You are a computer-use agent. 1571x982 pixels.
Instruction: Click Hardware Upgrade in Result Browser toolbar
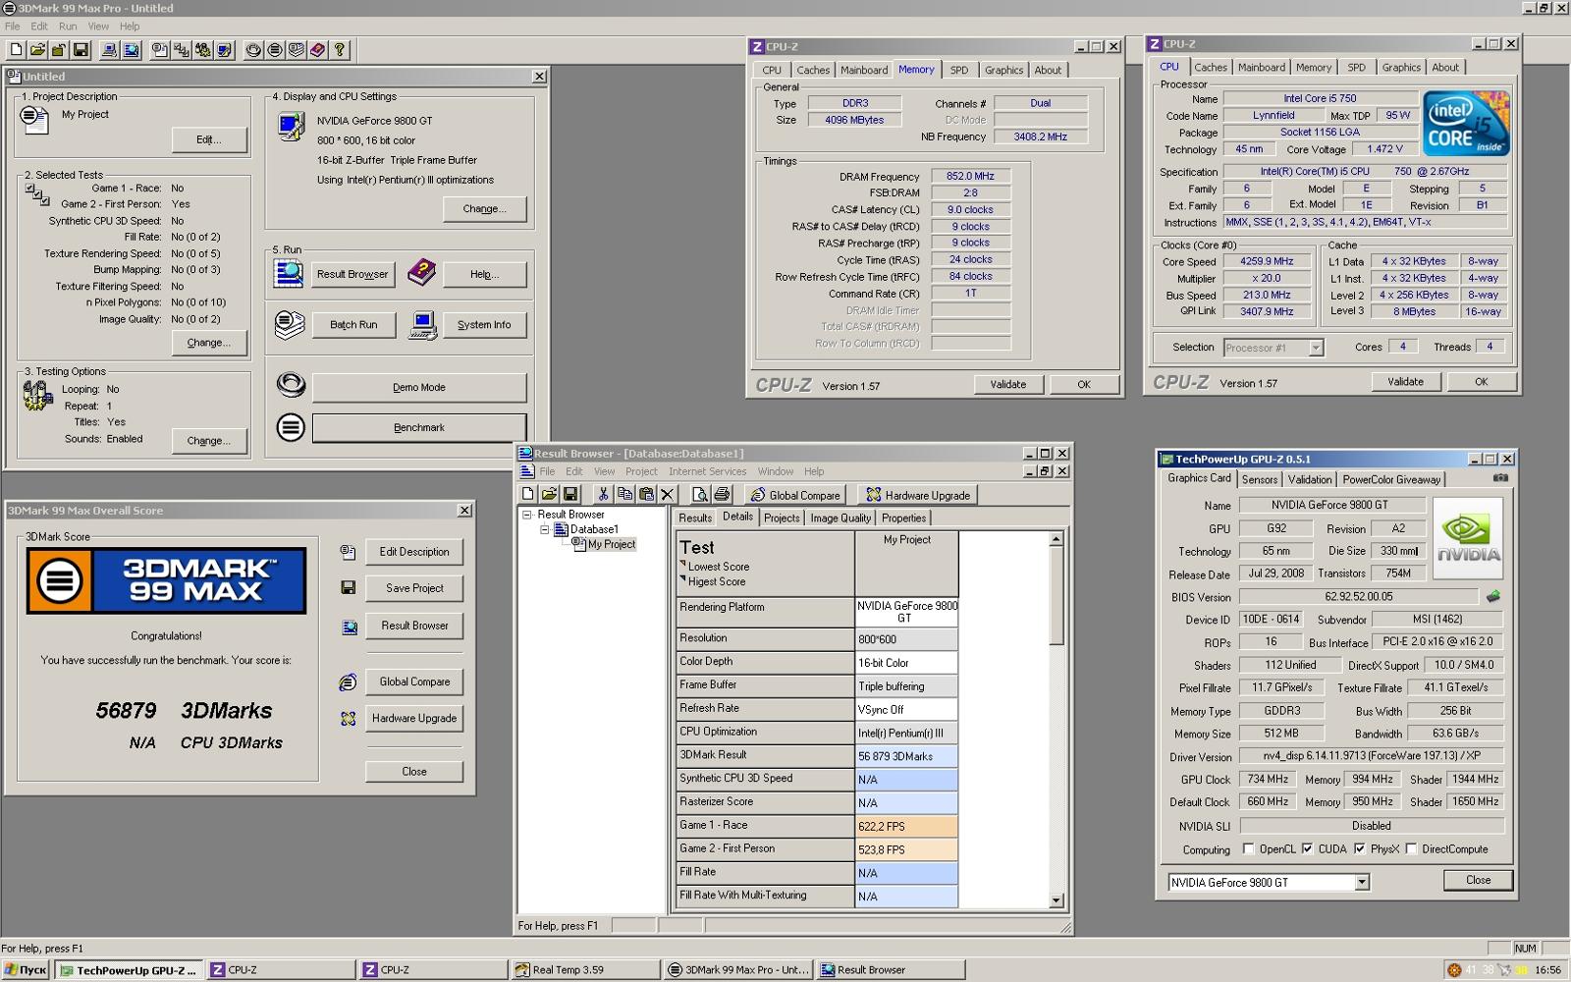point(918,495)
